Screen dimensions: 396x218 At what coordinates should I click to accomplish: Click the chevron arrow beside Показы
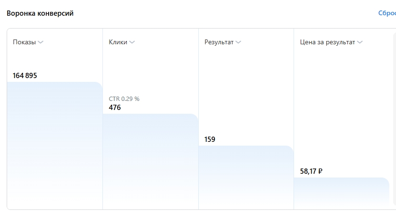coord(41,42)
